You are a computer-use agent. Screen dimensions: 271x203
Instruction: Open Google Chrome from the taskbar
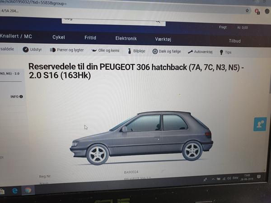[x=28, y=190]
